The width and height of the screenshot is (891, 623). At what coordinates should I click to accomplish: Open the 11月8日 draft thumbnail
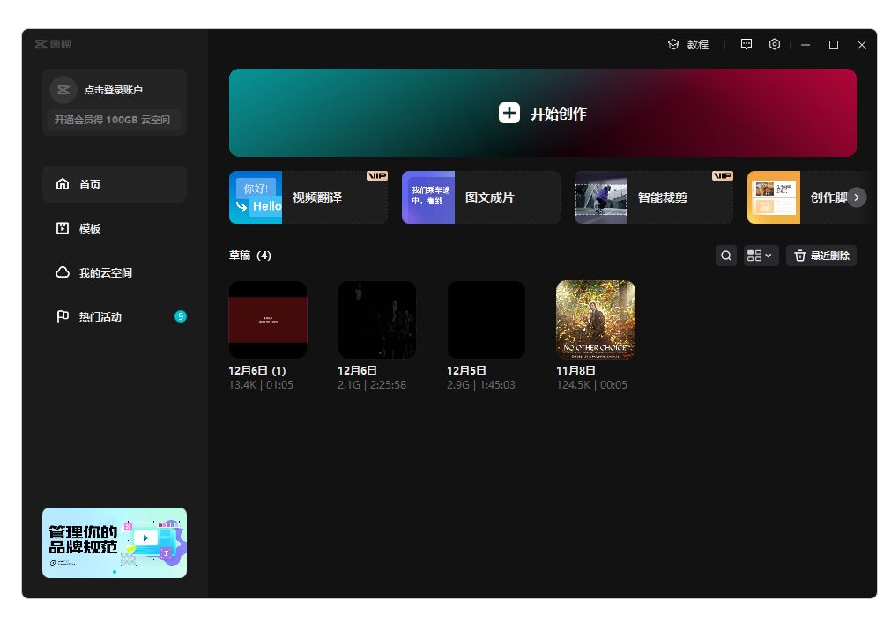(x=596, y=319)
